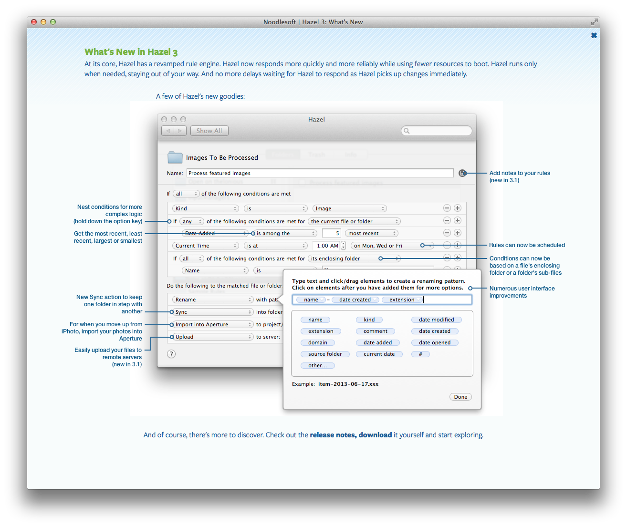627x527 pixels.
Task: Open the Date Added attribute dropdown
Action: tap(215, 233)
